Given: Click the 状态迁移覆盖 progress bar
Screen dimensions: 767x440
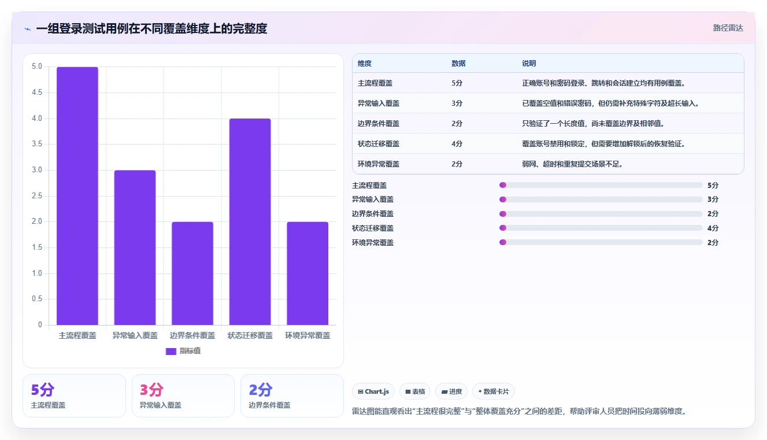Looking at the screenshot, I should click(x=601, y=228).
